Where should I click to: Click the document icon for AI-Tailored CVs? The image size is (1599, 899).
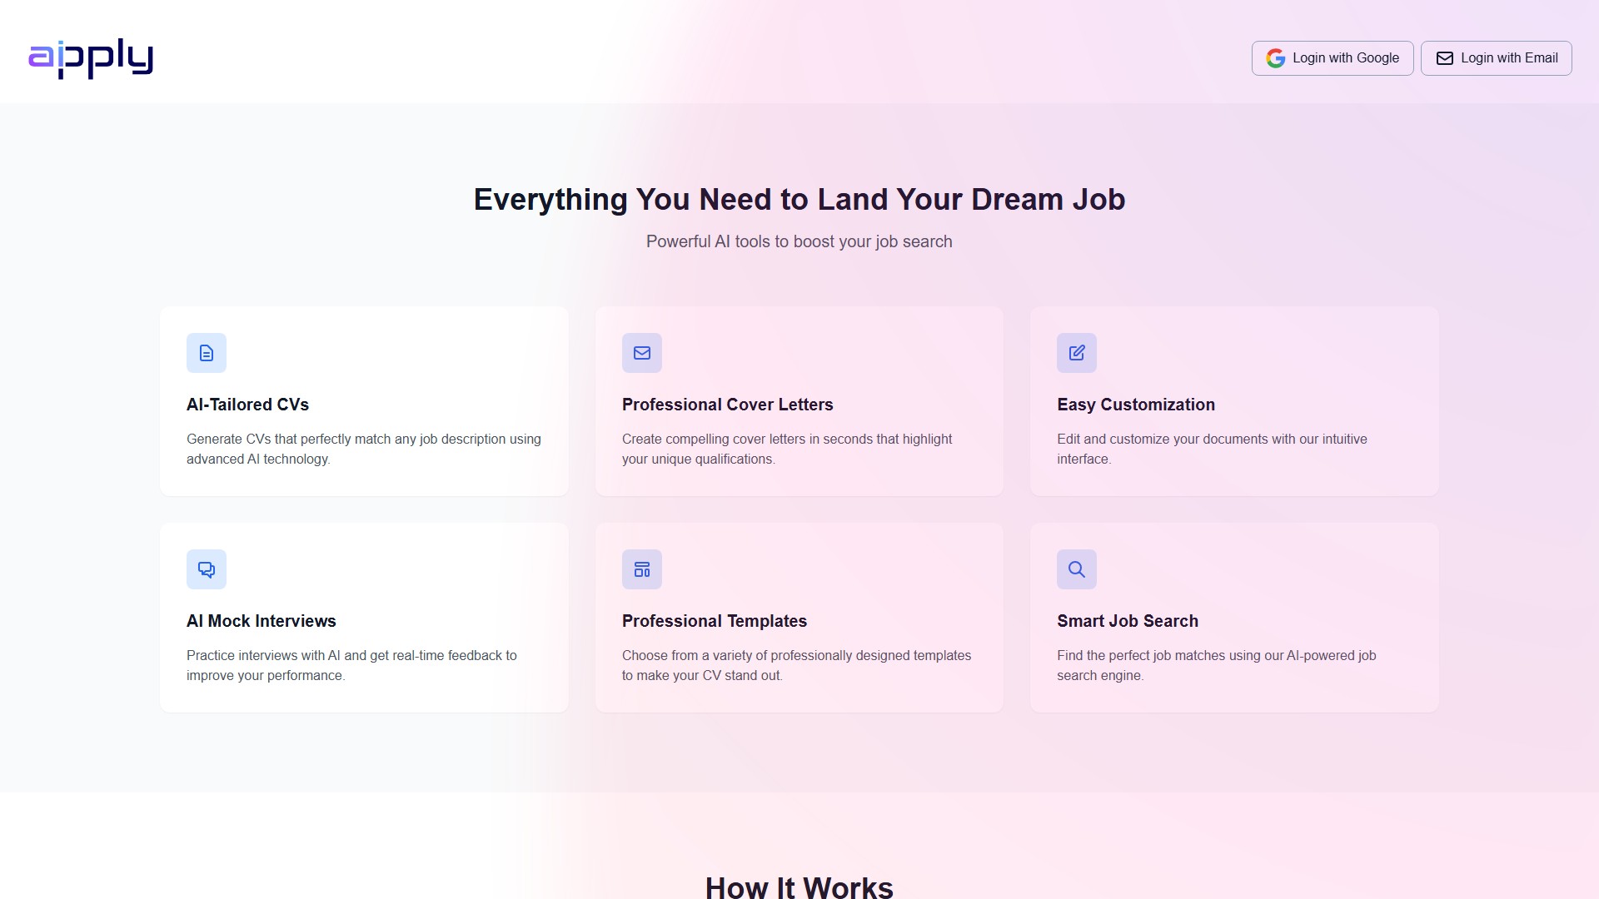point(207,353)
